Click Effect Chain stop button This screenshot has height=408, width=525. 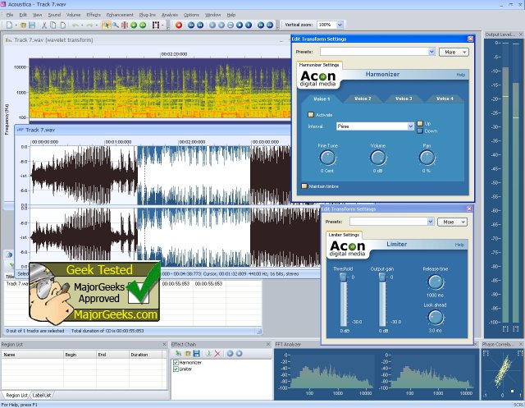(x=239, y=353)
